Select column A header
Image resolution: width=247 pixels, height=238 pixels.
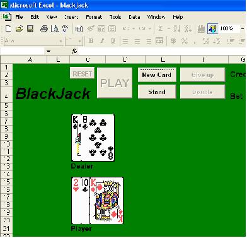pyautogui.click(x=30, y=60)
